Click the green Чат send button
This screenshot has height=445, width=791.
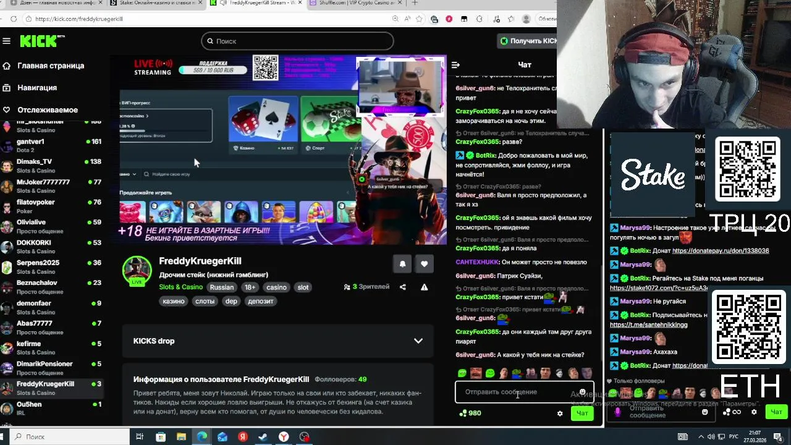[x=582, y=413]
